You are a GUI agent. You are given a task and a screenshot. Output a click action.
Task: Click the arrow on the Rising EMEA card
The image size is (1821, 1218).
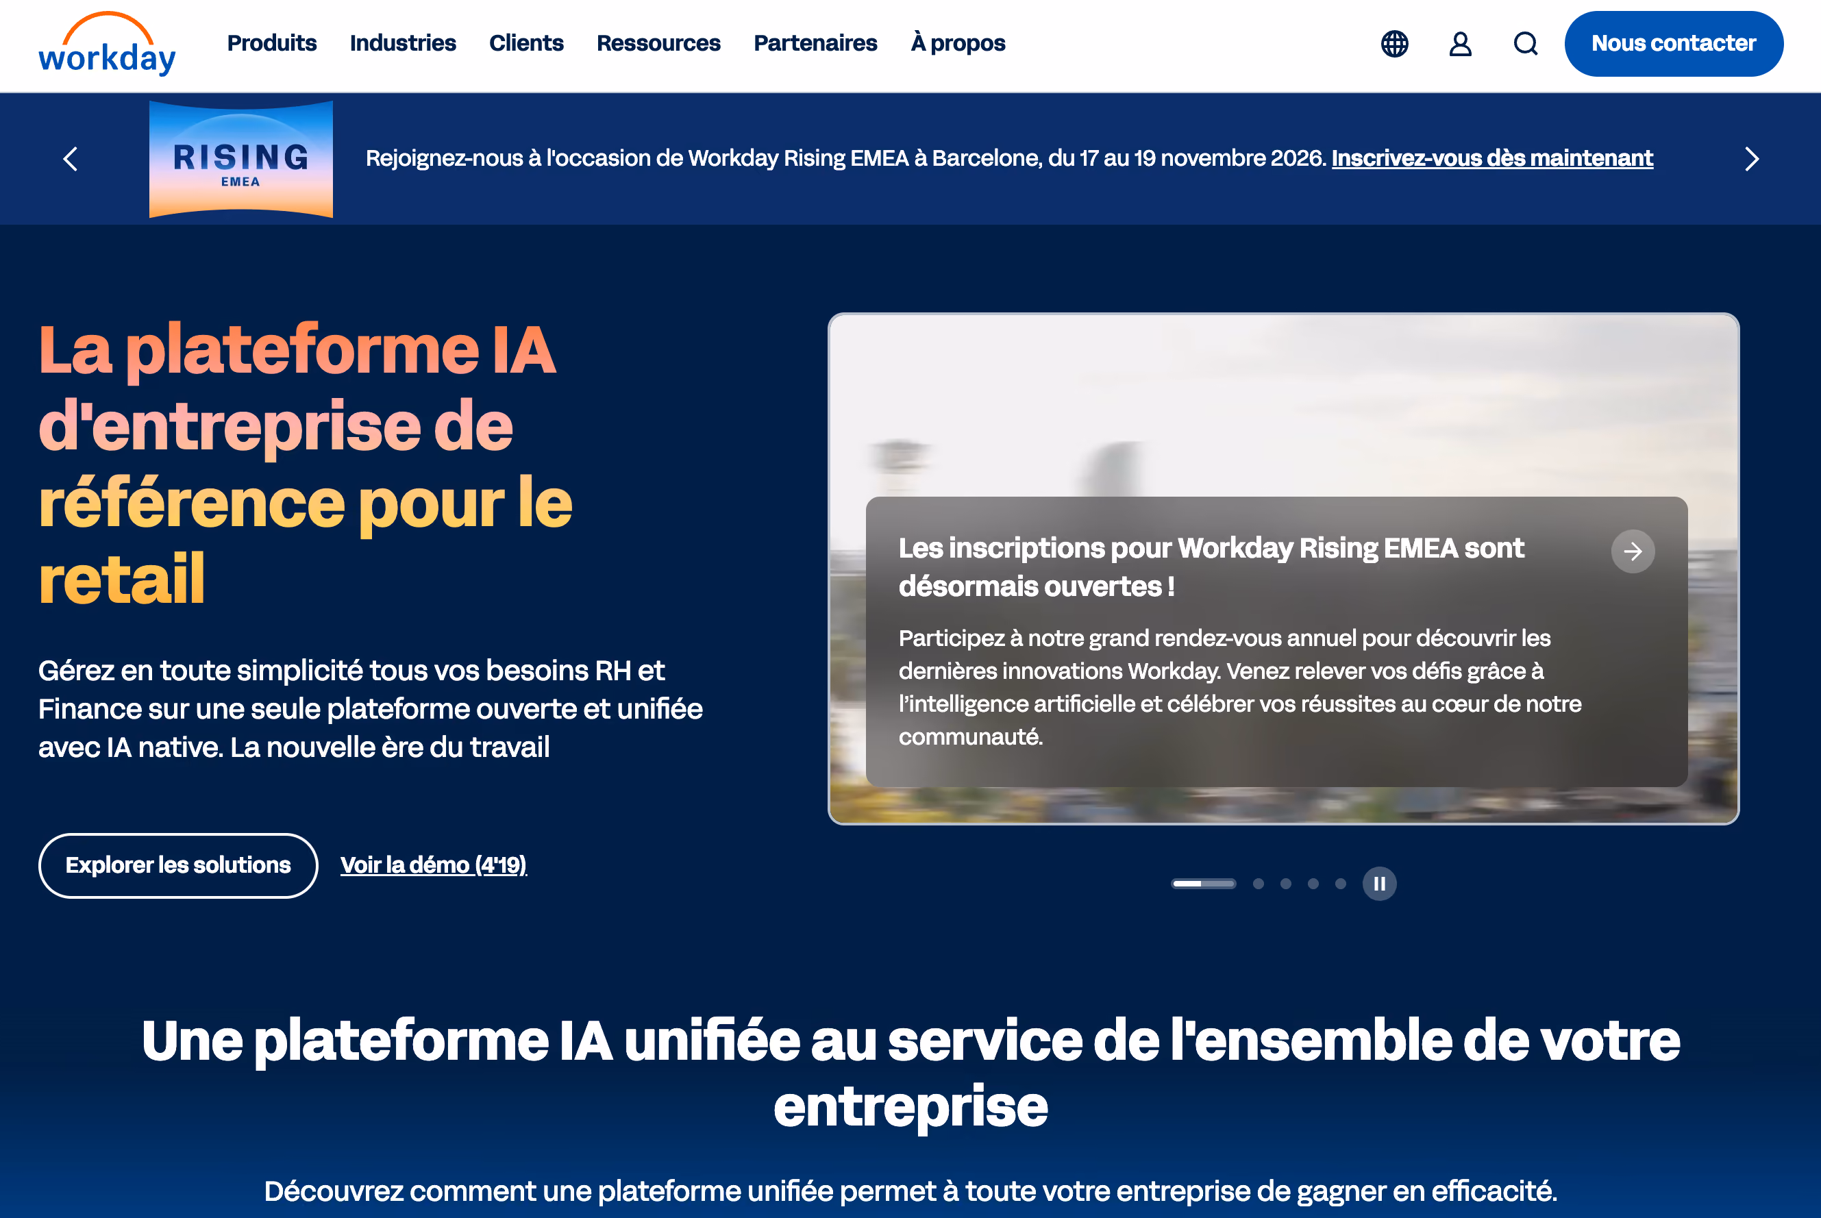tap(1632, 551)
